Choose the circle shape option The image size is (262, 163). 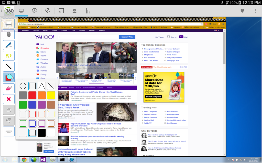[x=23, y=86]
